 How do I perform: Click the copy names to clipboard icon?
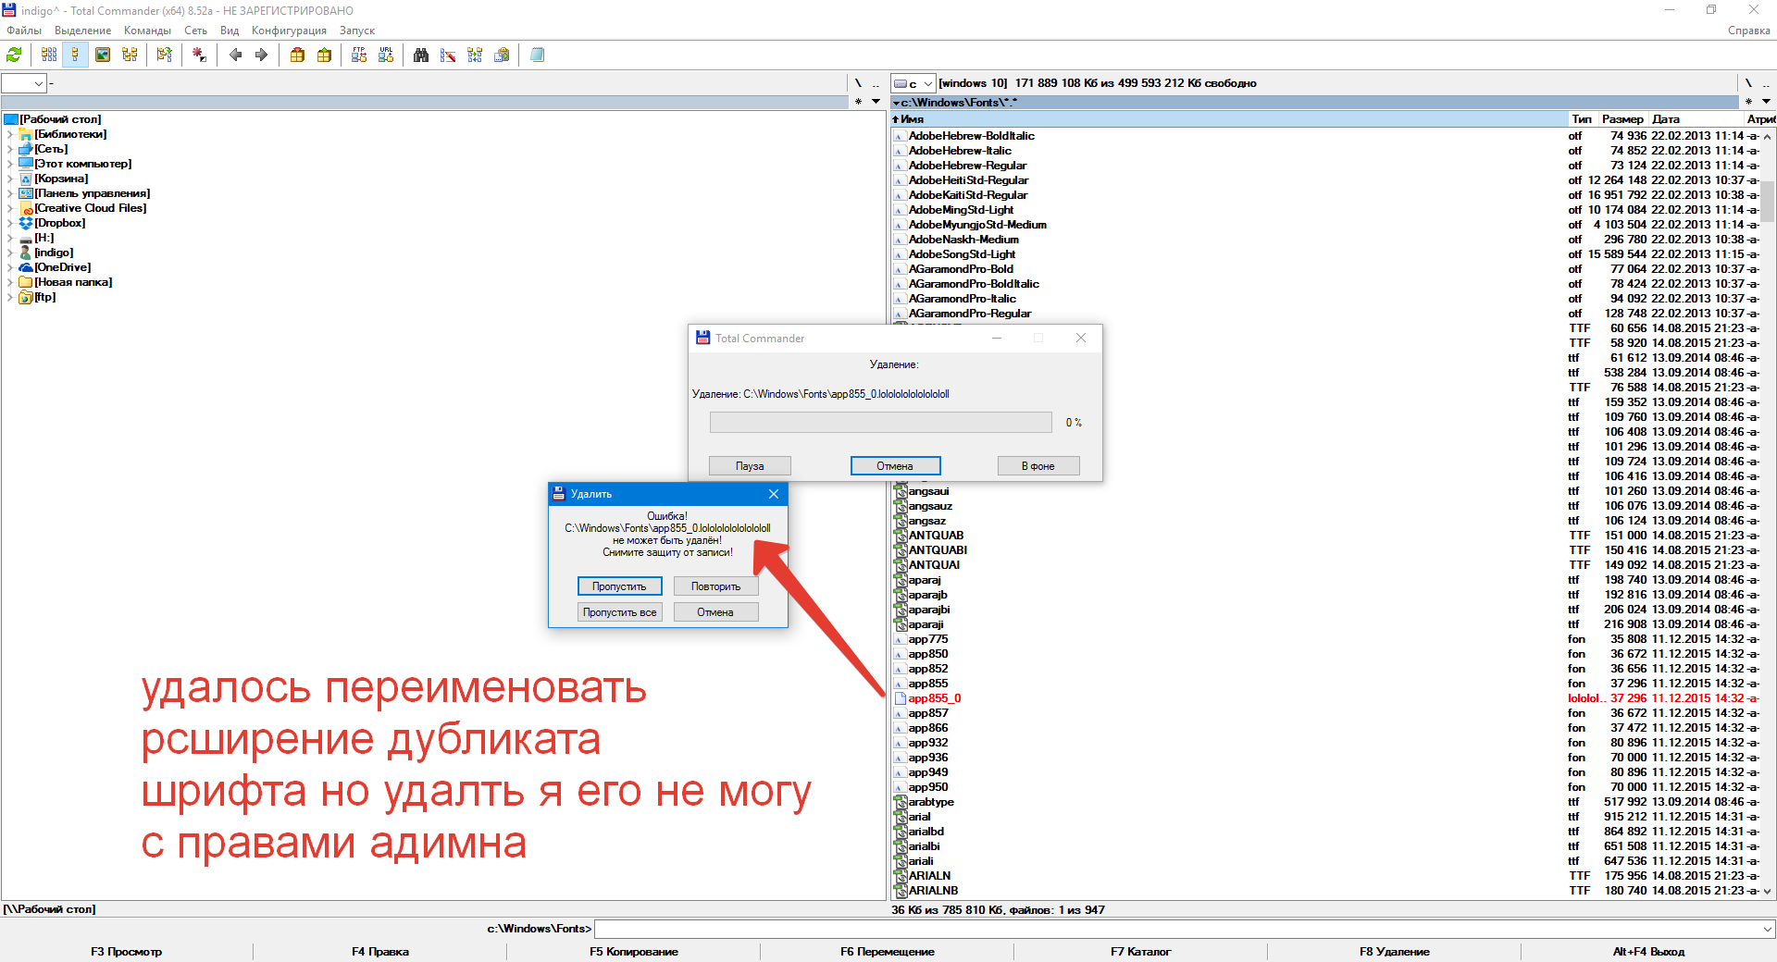tap(502, 55)
